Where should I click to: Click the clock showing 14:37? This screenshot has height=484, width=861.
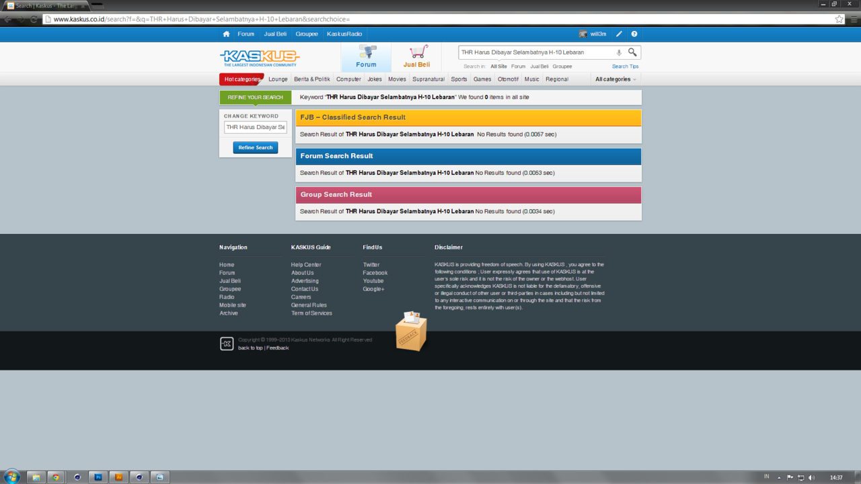[836, 477]
